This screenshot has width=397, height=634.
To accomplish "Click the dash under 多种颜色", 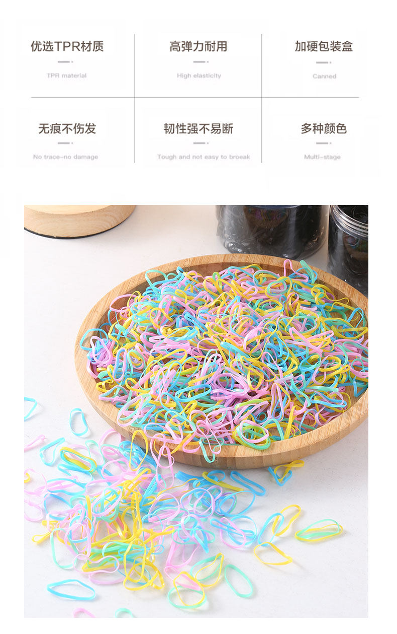I will point(324,144).
